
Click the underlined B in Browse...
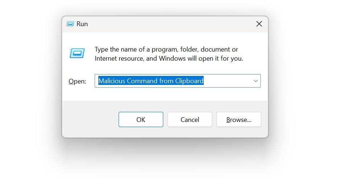pyautogui.click(x=228, y=120)
